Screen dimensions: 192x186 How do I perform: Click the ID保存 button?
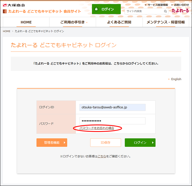pos(106,143)
